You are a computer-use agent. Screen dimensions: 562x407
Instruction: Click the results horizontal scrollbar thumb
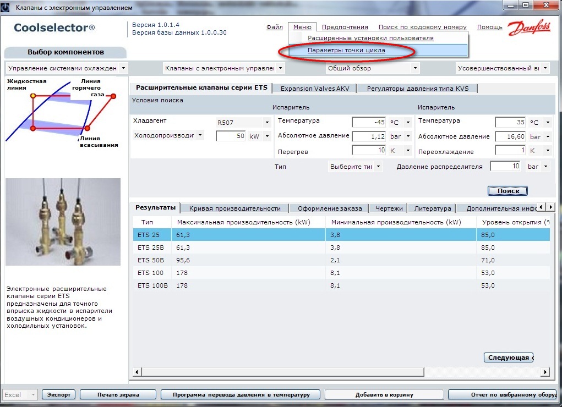coord(283,372)
